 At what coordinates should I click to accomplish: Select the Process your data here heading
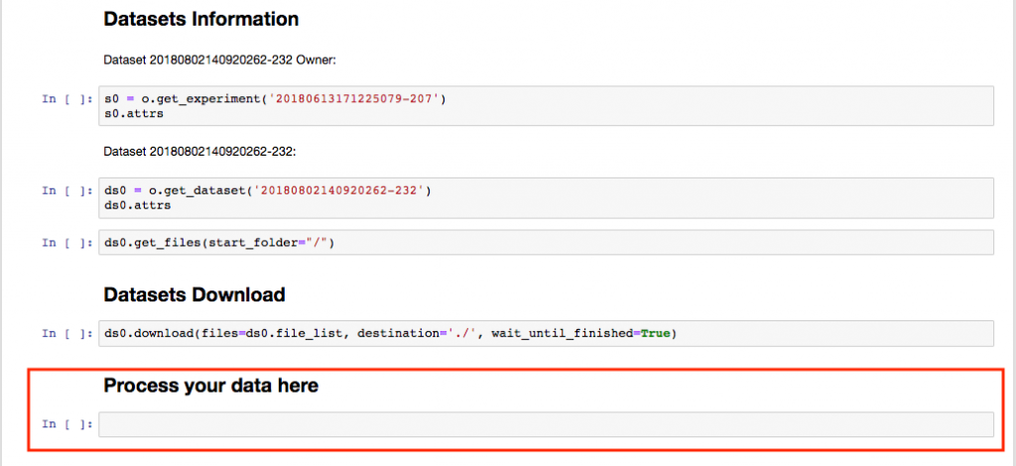pyautogui.click(x=210, y=386)
